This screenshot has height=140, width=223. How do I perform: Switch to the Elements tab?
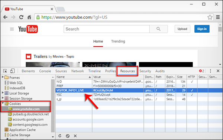click(x=28, y=71)
